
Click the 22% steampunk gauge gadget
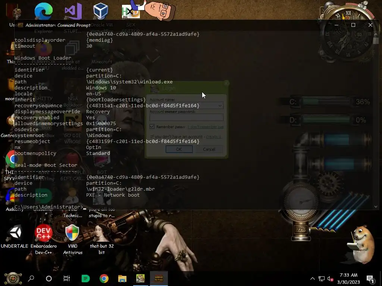point(301,229)
